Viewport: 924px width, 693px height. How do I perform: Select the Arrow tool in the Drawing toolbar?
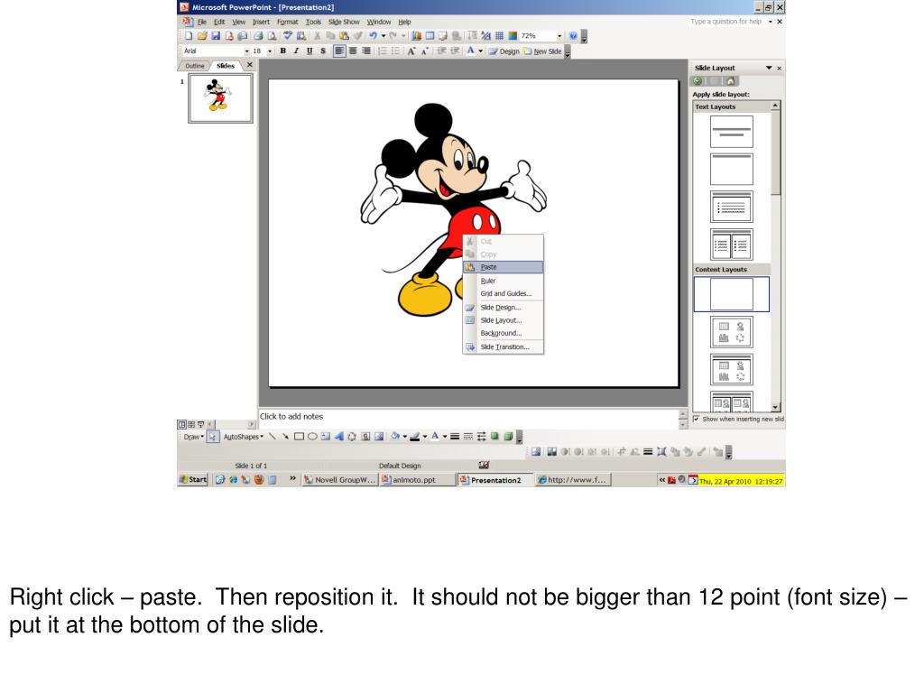coord(286,437)
